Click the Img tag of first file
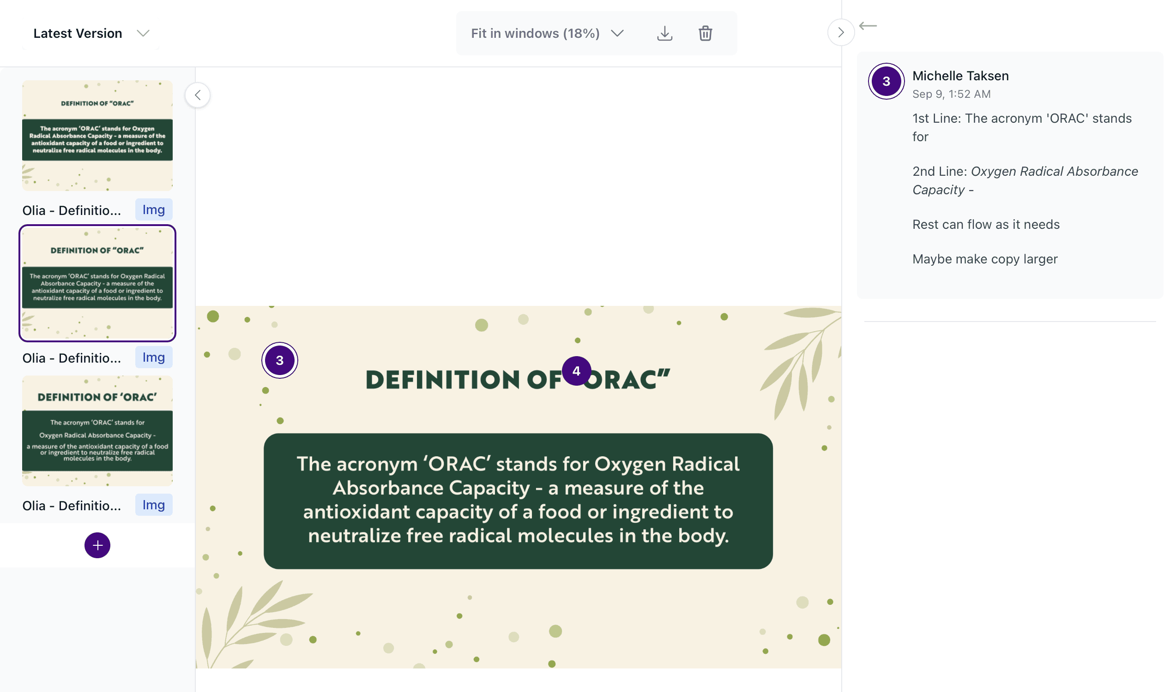 coord(154,210)
